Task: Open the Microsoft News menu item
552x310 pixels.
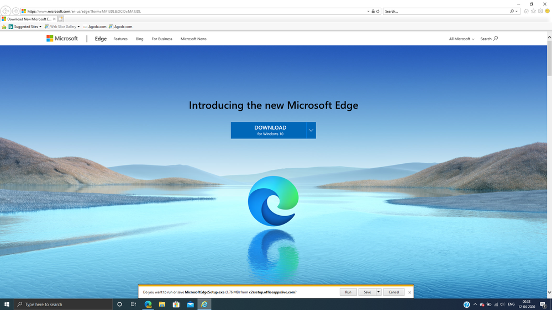Action: coord(193,39)
